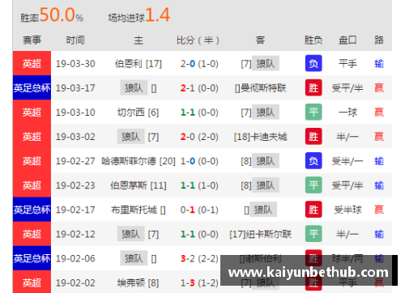
Task: Click the 英足总杯 tag for 19-03-17 match
Action: pos(32,87)
